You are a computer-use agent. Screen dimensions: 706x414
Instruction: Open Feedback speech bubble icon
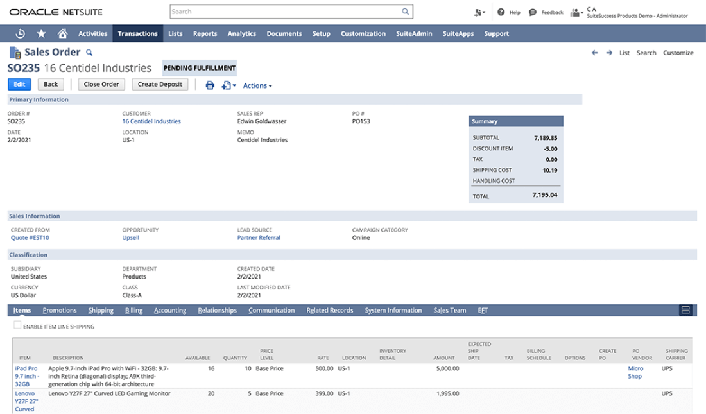tap(533, 12)
